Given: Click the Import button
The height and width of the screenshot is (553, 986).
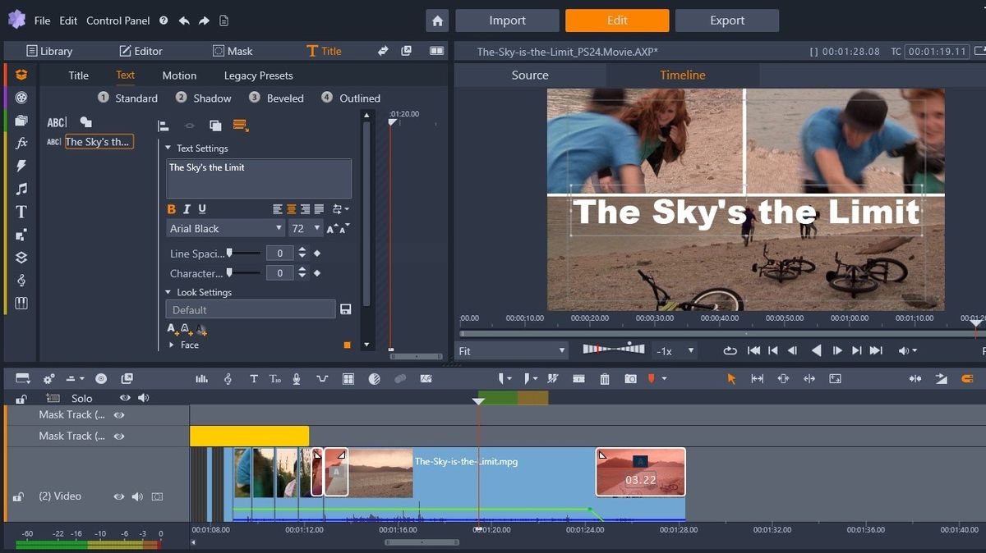Looking at the screenshot, I should [507, 21].
